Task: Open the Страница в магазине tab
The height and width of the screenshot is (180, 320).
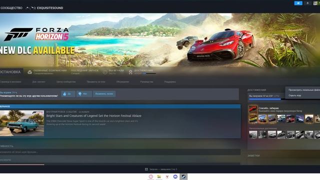Action: pyautogui.click(x=10, y=82)
